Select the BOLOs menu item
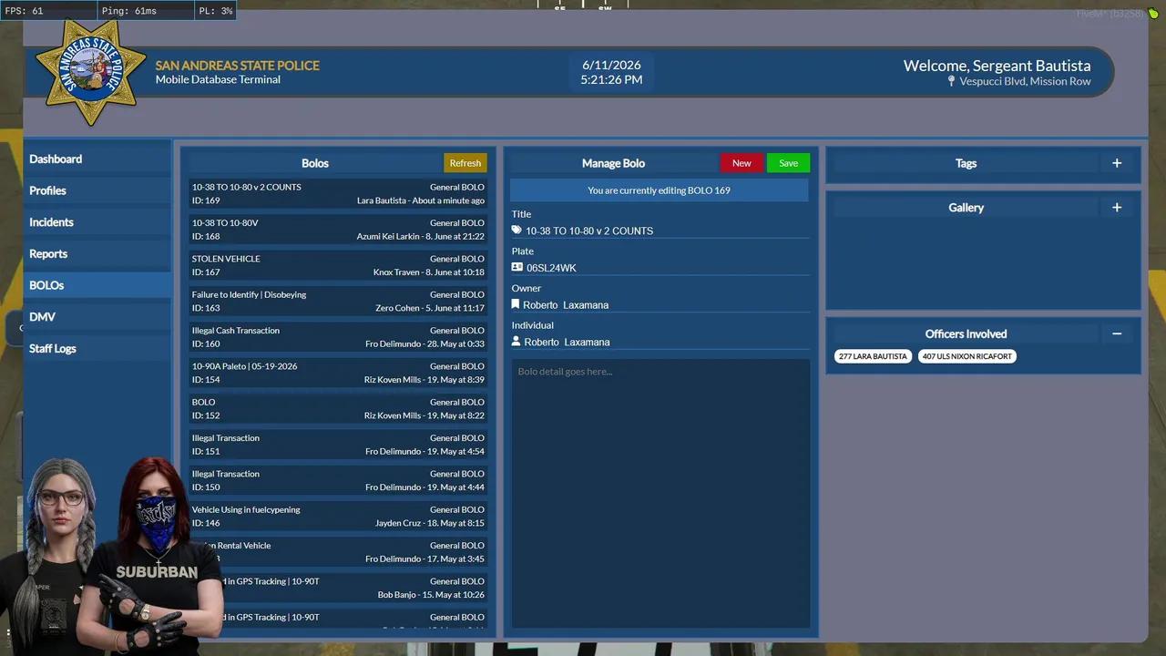 [97, 285]
